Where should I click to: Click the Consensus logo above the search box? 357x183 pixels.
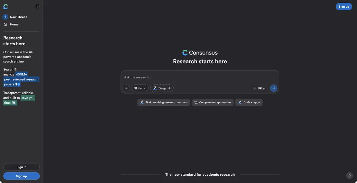click(x=200, y=53)
